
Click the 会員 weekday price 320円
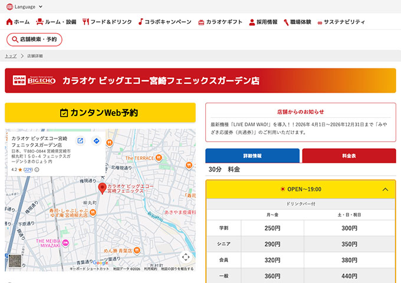point(272,260)
